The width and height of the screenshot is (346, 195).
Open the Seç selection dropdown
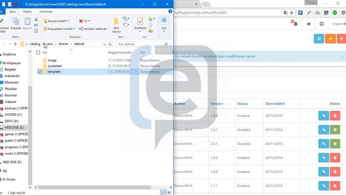pyautogui.click(x=164, y=24)
